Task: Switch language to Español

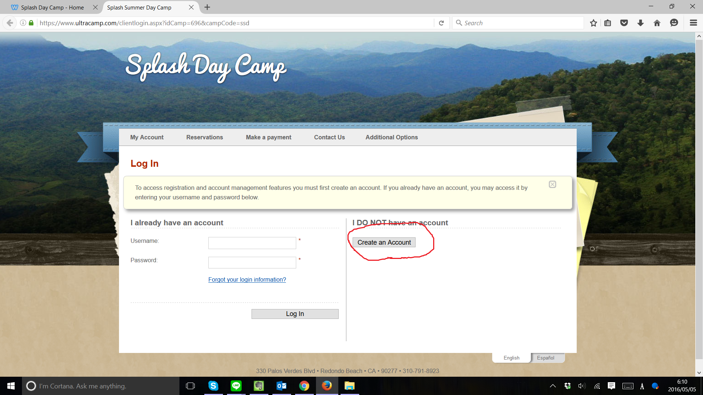Action: tap(546, 358)
